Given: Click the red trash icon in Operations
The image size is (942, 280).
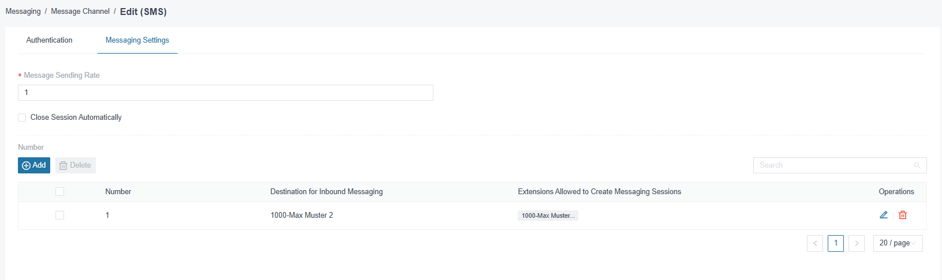Looking at the screenshot, I should pos(903,215).
